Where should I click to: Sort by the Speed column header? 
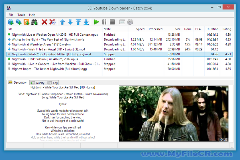coord(137,29)
